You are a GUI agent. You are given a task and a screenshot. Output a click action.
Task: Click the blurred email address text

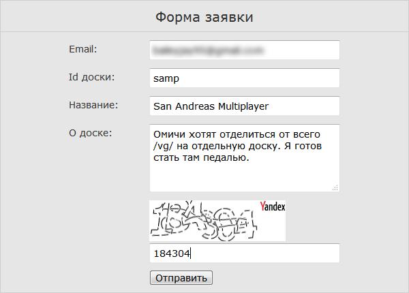pos(208,50)
